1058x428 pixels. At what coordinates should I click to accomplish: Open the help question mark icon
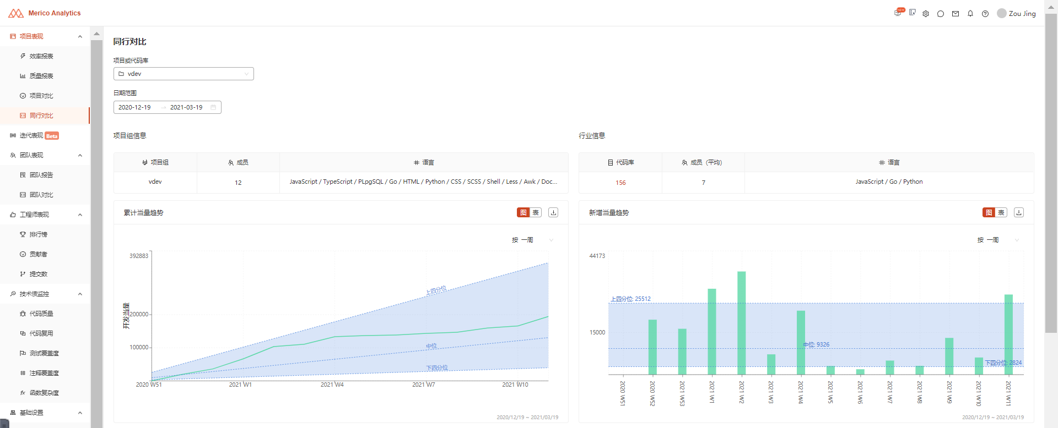(x=985, y=14)
